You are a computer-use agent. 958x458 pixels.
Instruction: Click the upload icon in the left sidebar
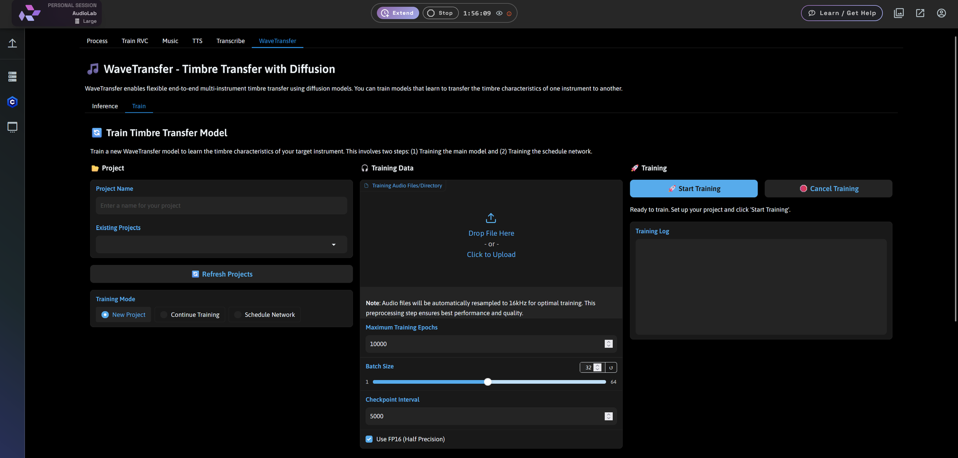(12, 43)
